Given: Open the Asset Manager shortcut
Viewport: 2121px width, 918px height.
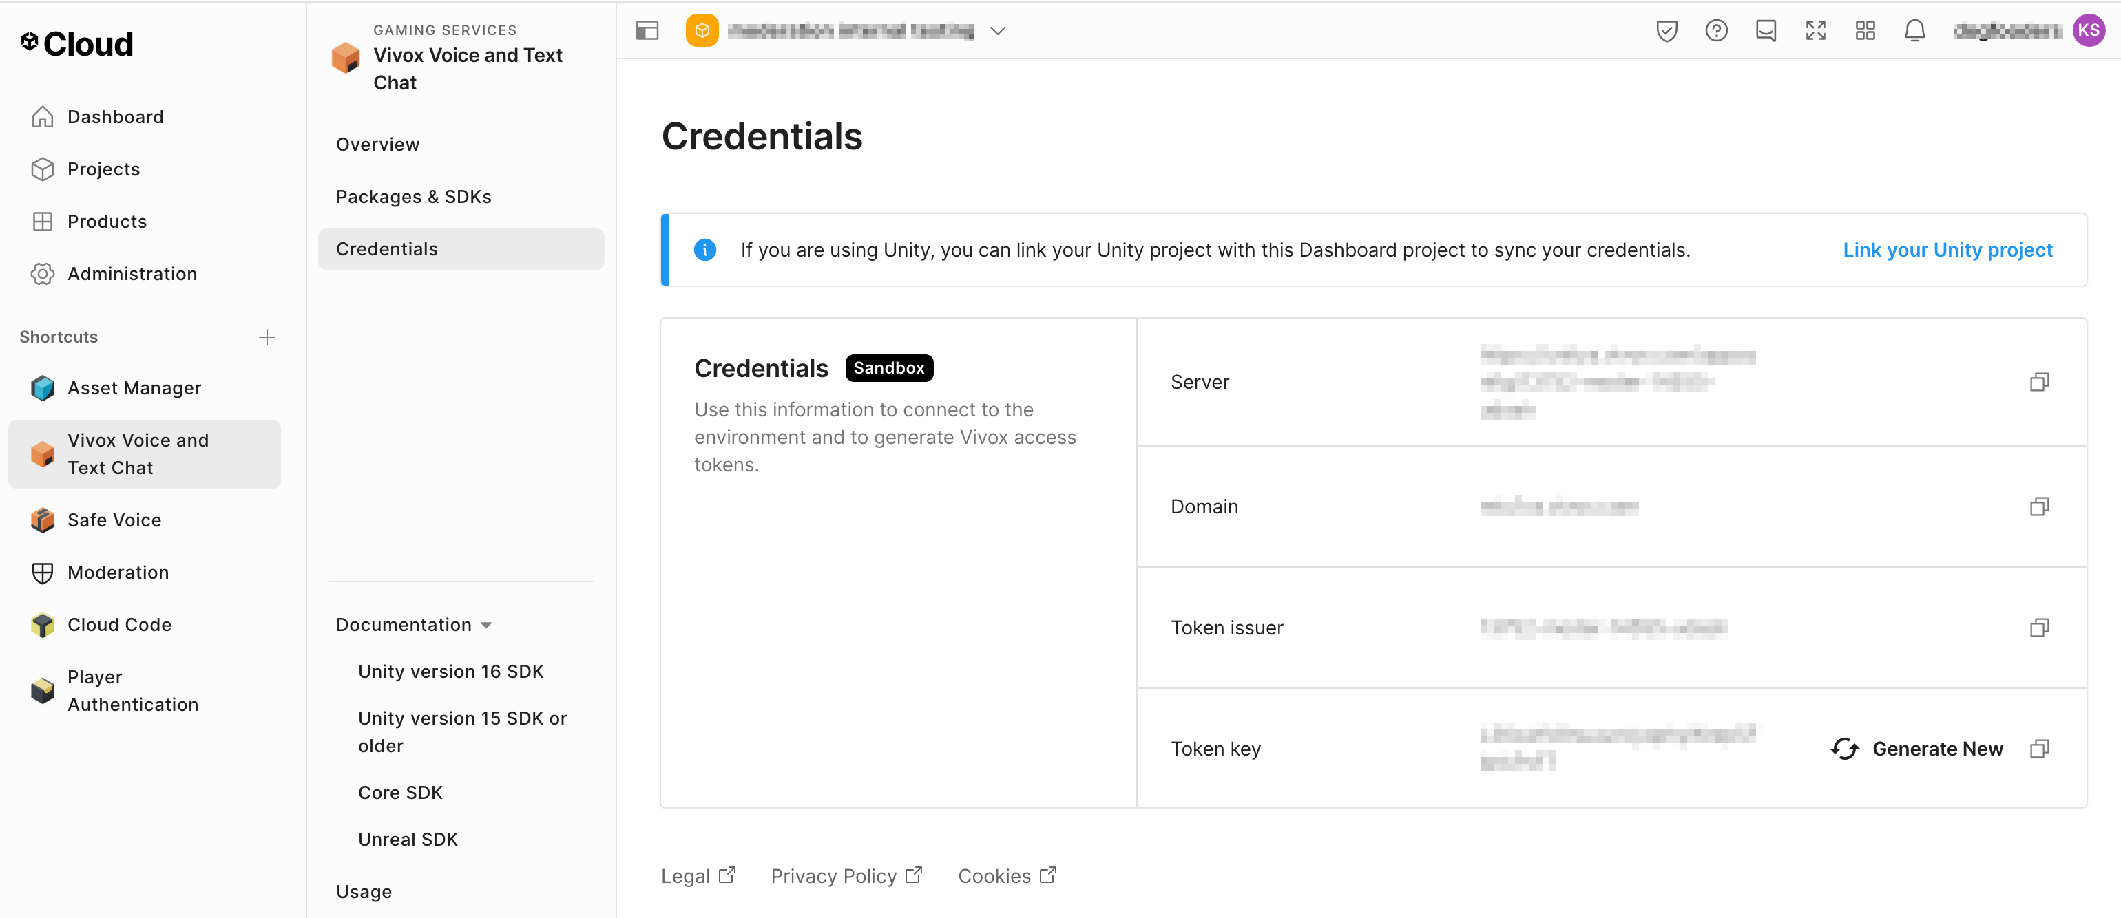Looking at the screenshot, I should coord(134,387).
